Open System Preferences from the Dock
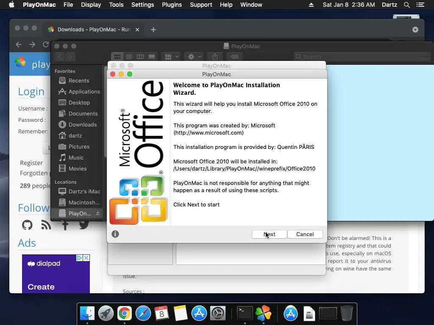434x325 pixels. coord(218,314)
